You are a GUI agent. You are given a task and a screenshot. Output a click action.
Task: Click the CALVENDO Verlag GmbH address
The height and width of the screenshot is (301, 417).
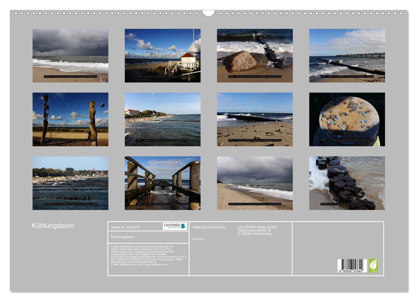click(257, 230)
